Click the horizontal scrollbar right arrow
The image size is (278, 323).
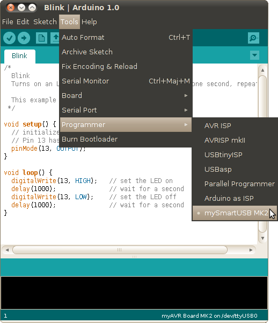[251, 250]
